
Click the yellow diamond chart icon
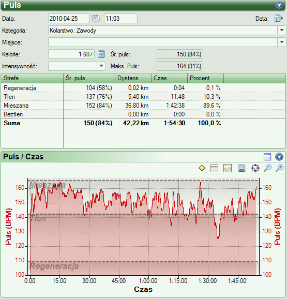point(202,168)
